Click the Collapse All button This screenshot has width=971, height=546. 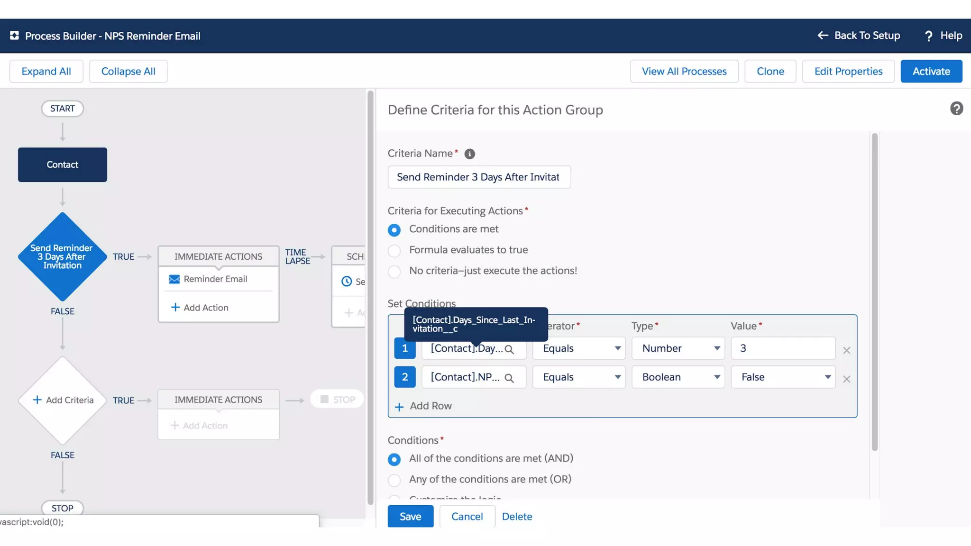coord(128,71)
